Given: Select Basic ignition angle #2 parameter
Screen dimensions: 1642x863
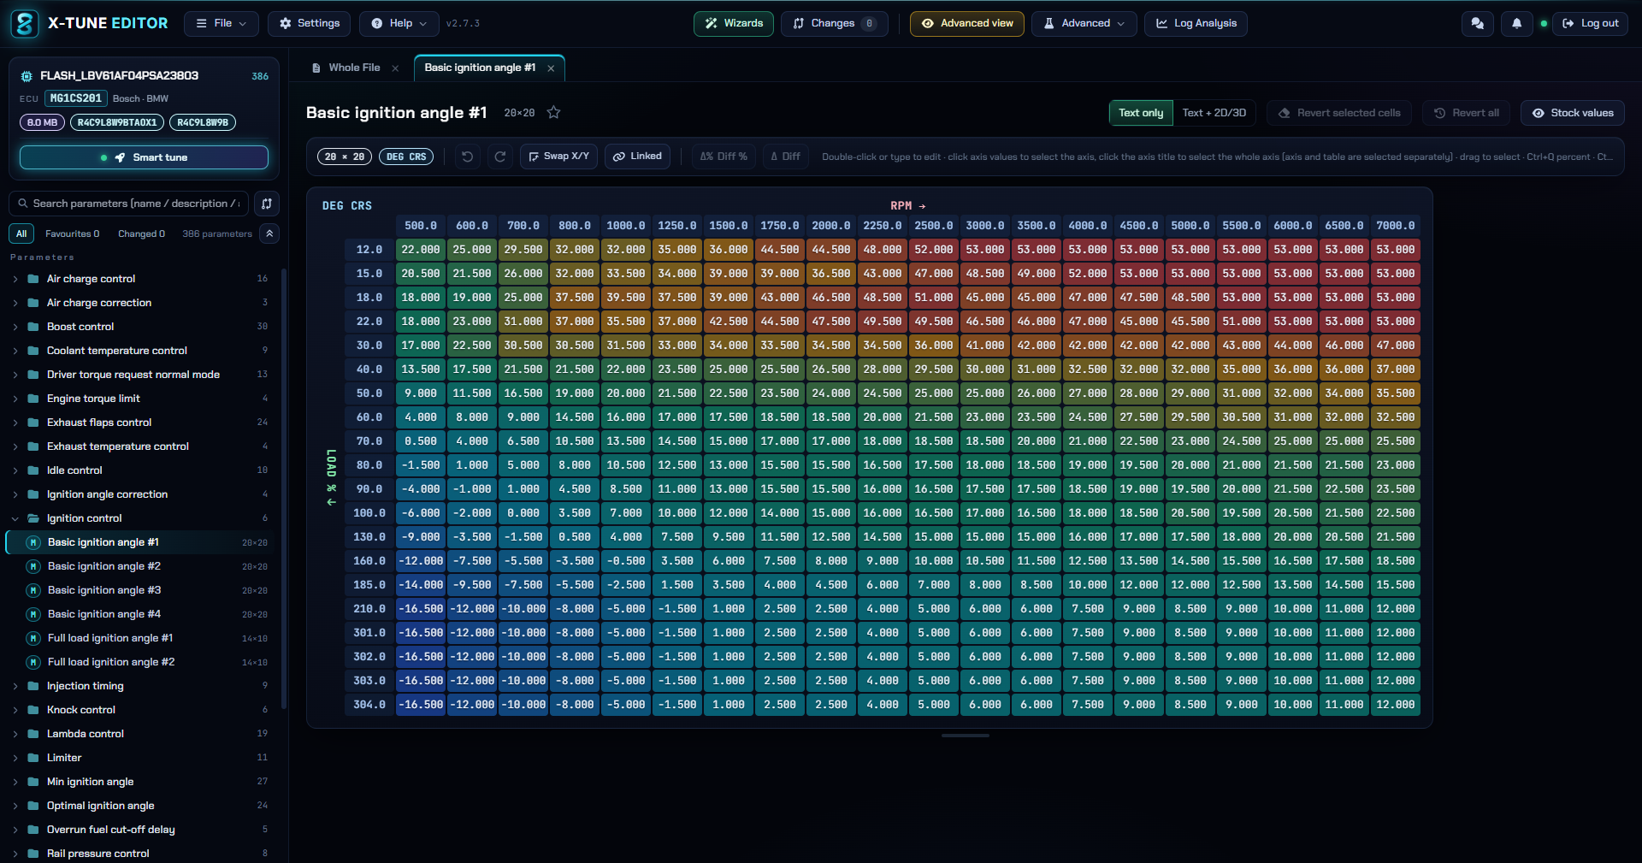Looking at the screenshot, I should pyautogui.click(x=141, y=566).
